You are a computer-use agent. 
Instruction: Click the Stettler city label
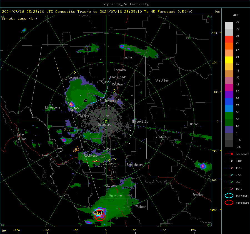(162, 80)
